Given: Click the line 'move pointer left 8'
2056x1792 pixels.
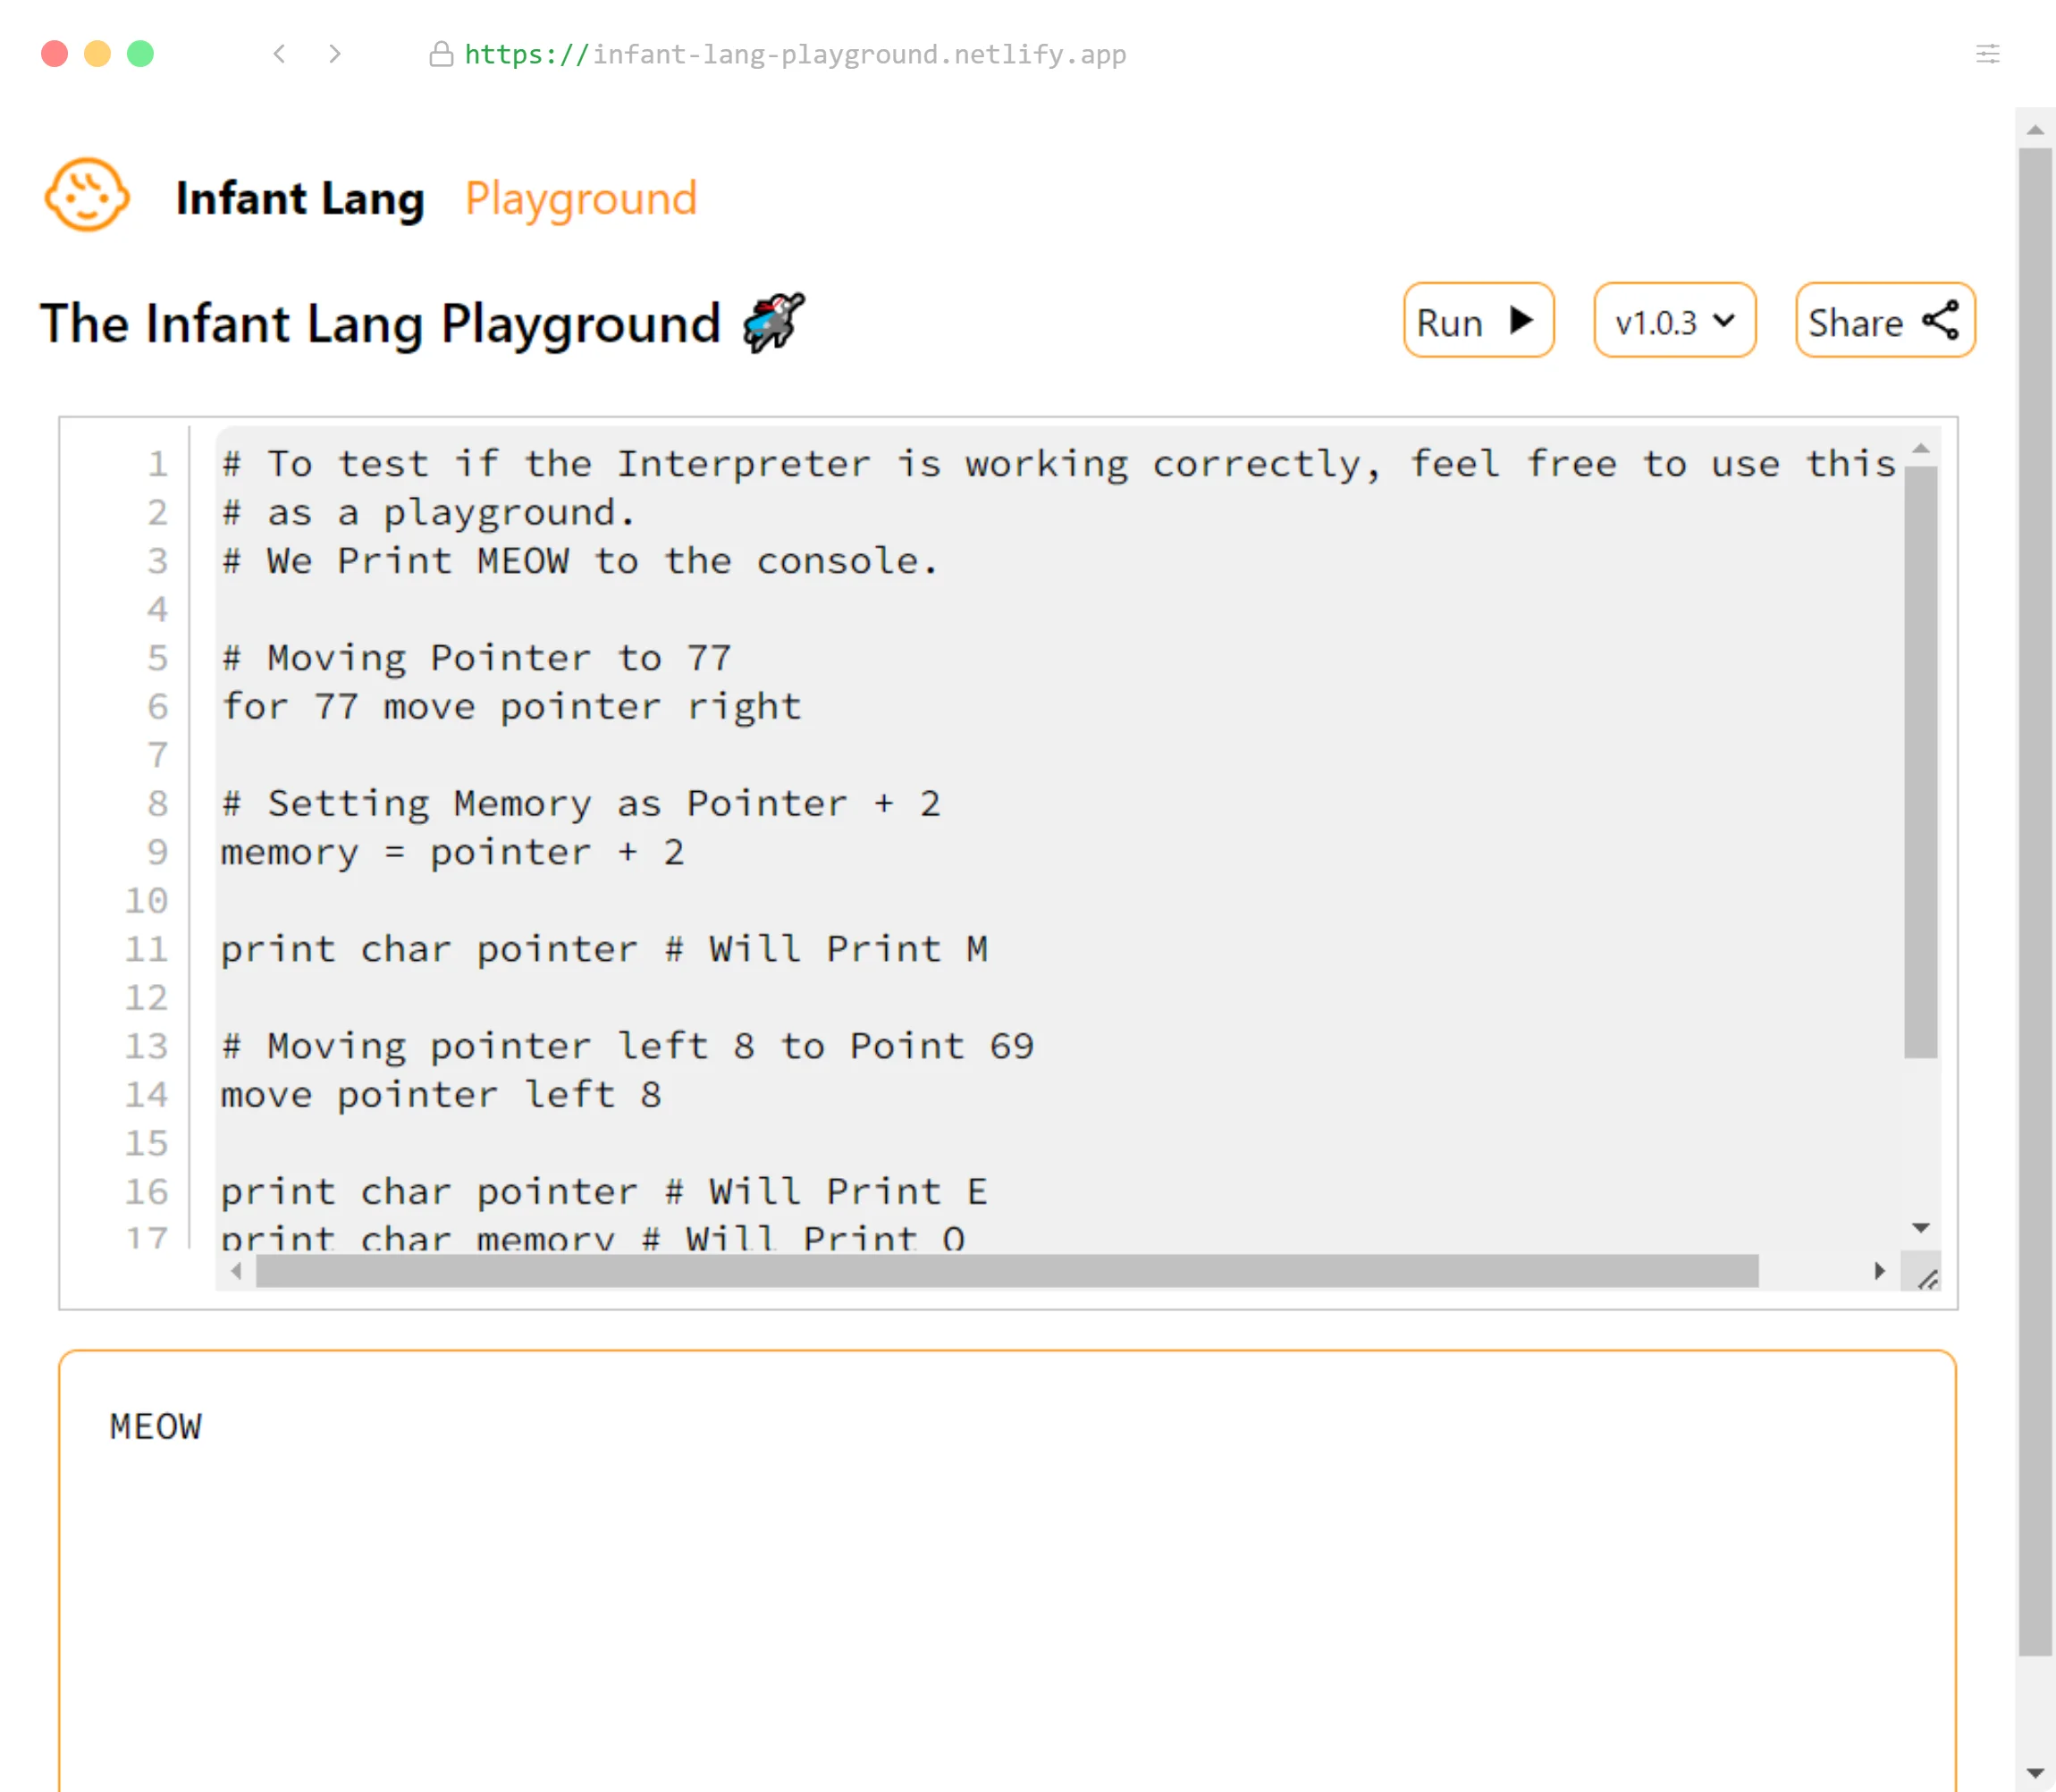Looking at the screenshot, I should (441, 1095).
